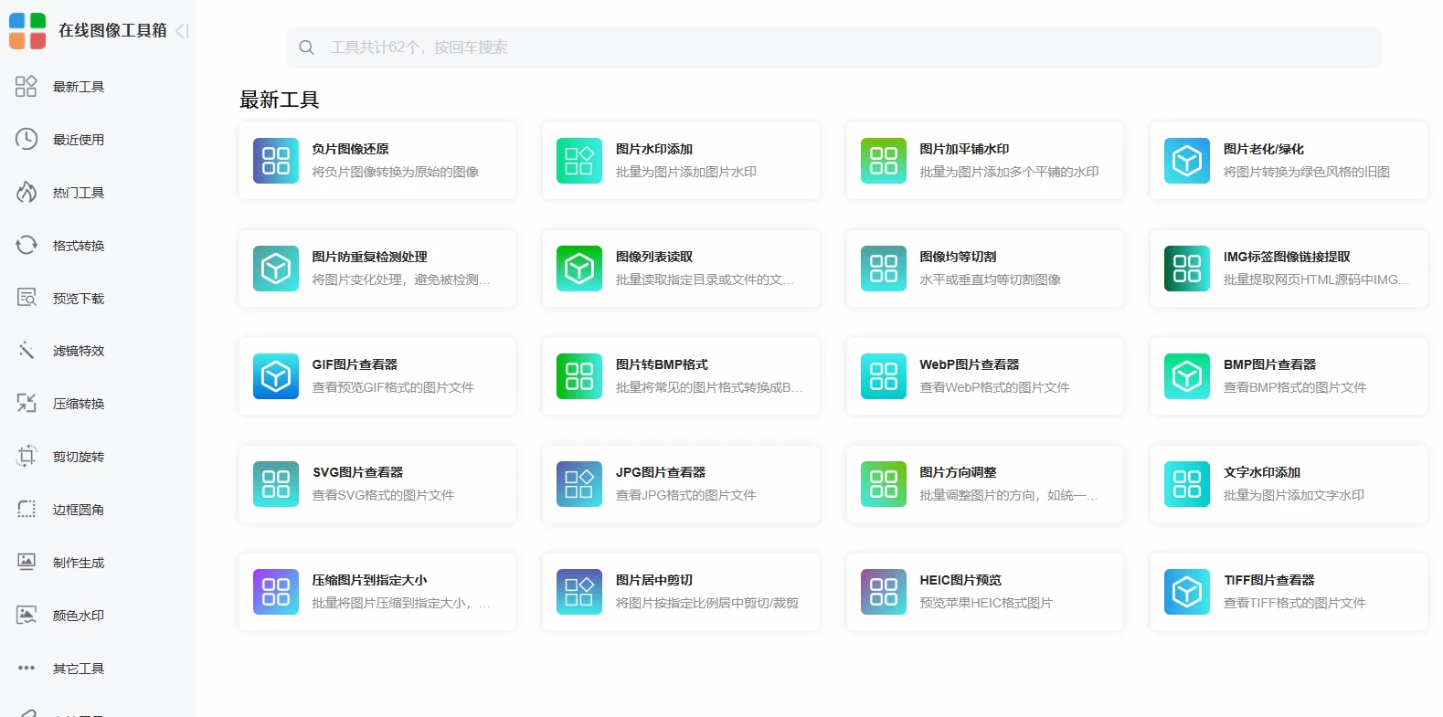Open the HEIC图片预览 tool icon

pyautogui.click(x=883, y=592)
